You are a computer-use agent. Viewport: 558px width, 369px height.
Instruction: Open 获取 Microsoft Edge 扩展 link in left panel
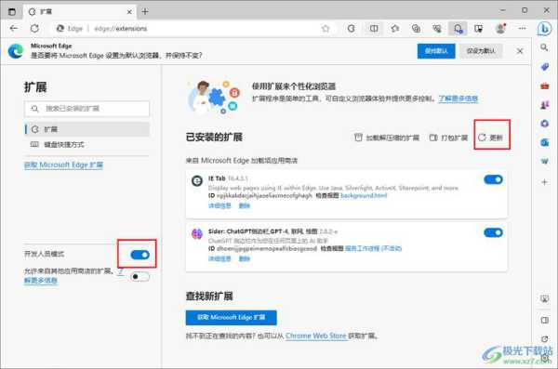pyautogui.click(x=63, y=165)
